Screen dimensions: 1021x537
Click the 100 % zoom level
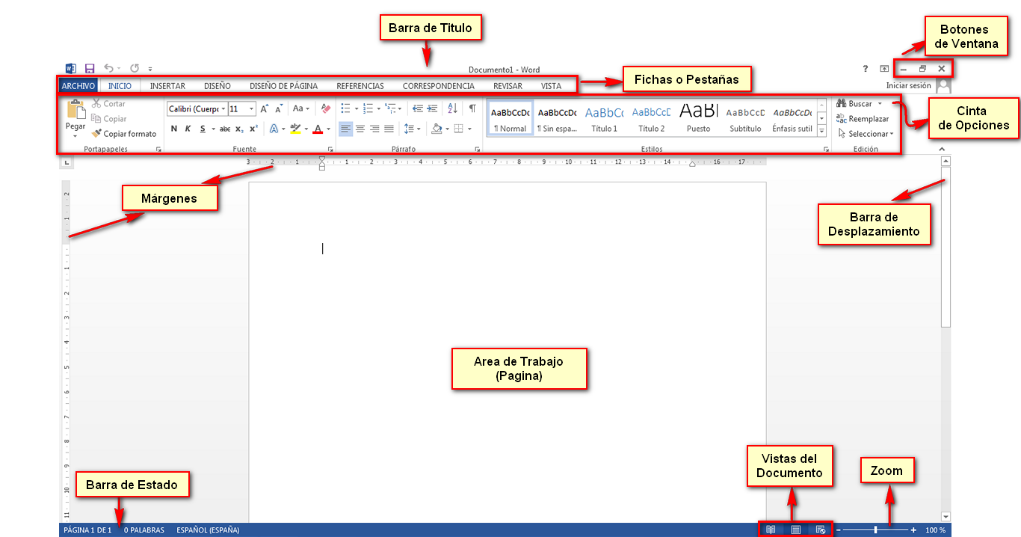936,530
